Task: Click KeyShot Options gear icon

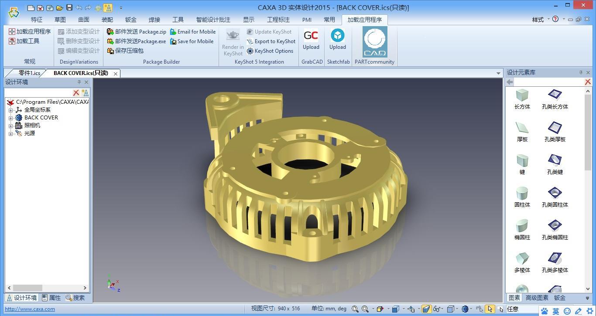Action: [x=250, y=51]
